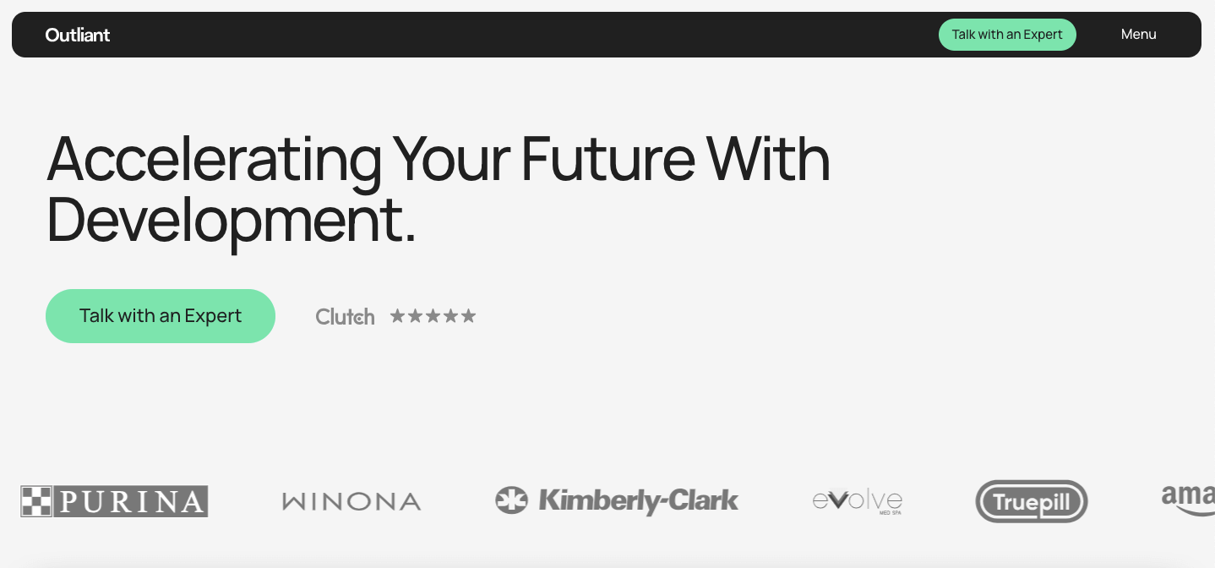Click the fifth Clutch rating star
The image size is (1215, 568).
click(468, 316)
